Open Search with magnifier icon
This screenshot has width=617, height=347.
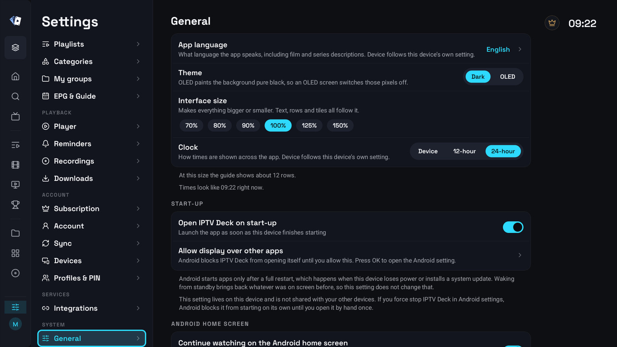[15, 96]
